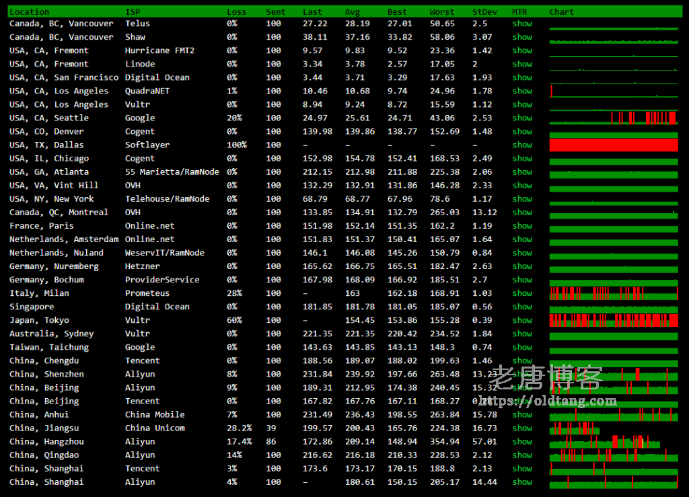Screen dimensions: 689x497
Task: Click the Location column header
Action: pos(30,12)
